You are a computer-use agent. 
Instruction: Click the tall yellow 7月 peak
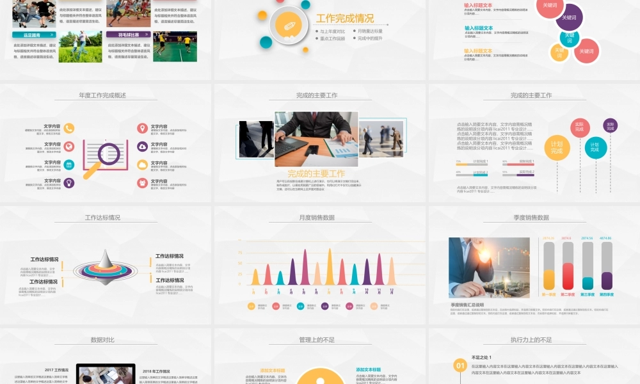pos(330,266)
